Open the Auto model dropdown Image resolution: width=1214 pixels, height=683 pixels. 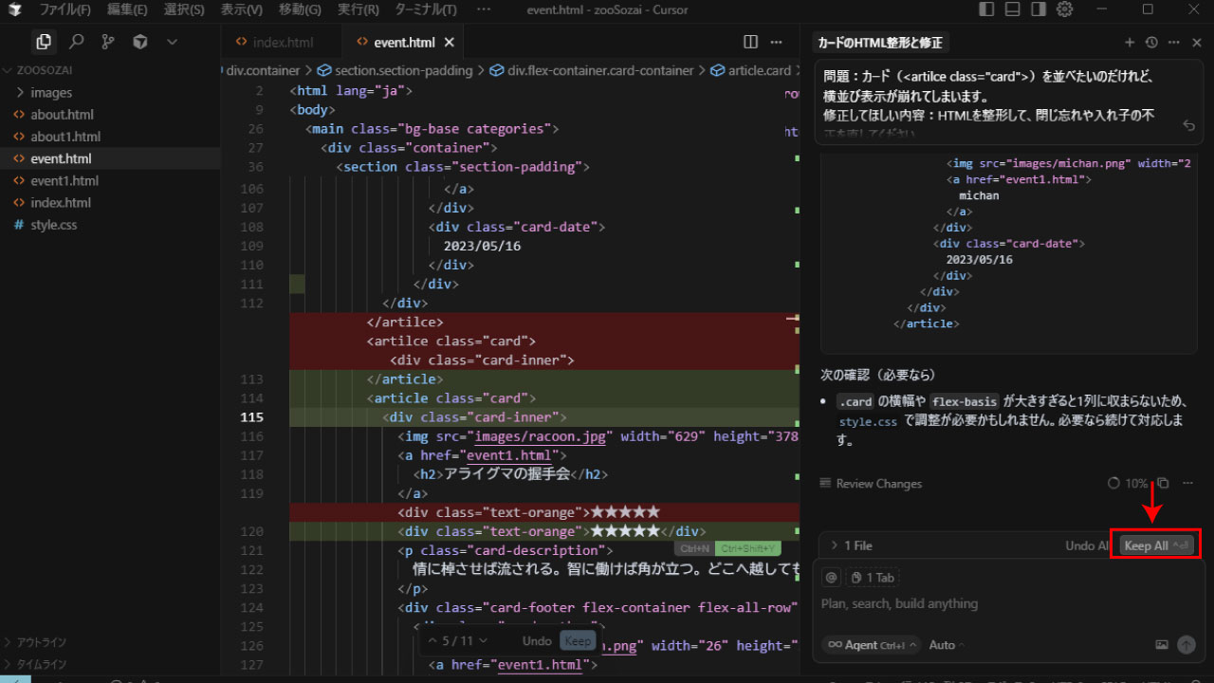tap(947, 645)
